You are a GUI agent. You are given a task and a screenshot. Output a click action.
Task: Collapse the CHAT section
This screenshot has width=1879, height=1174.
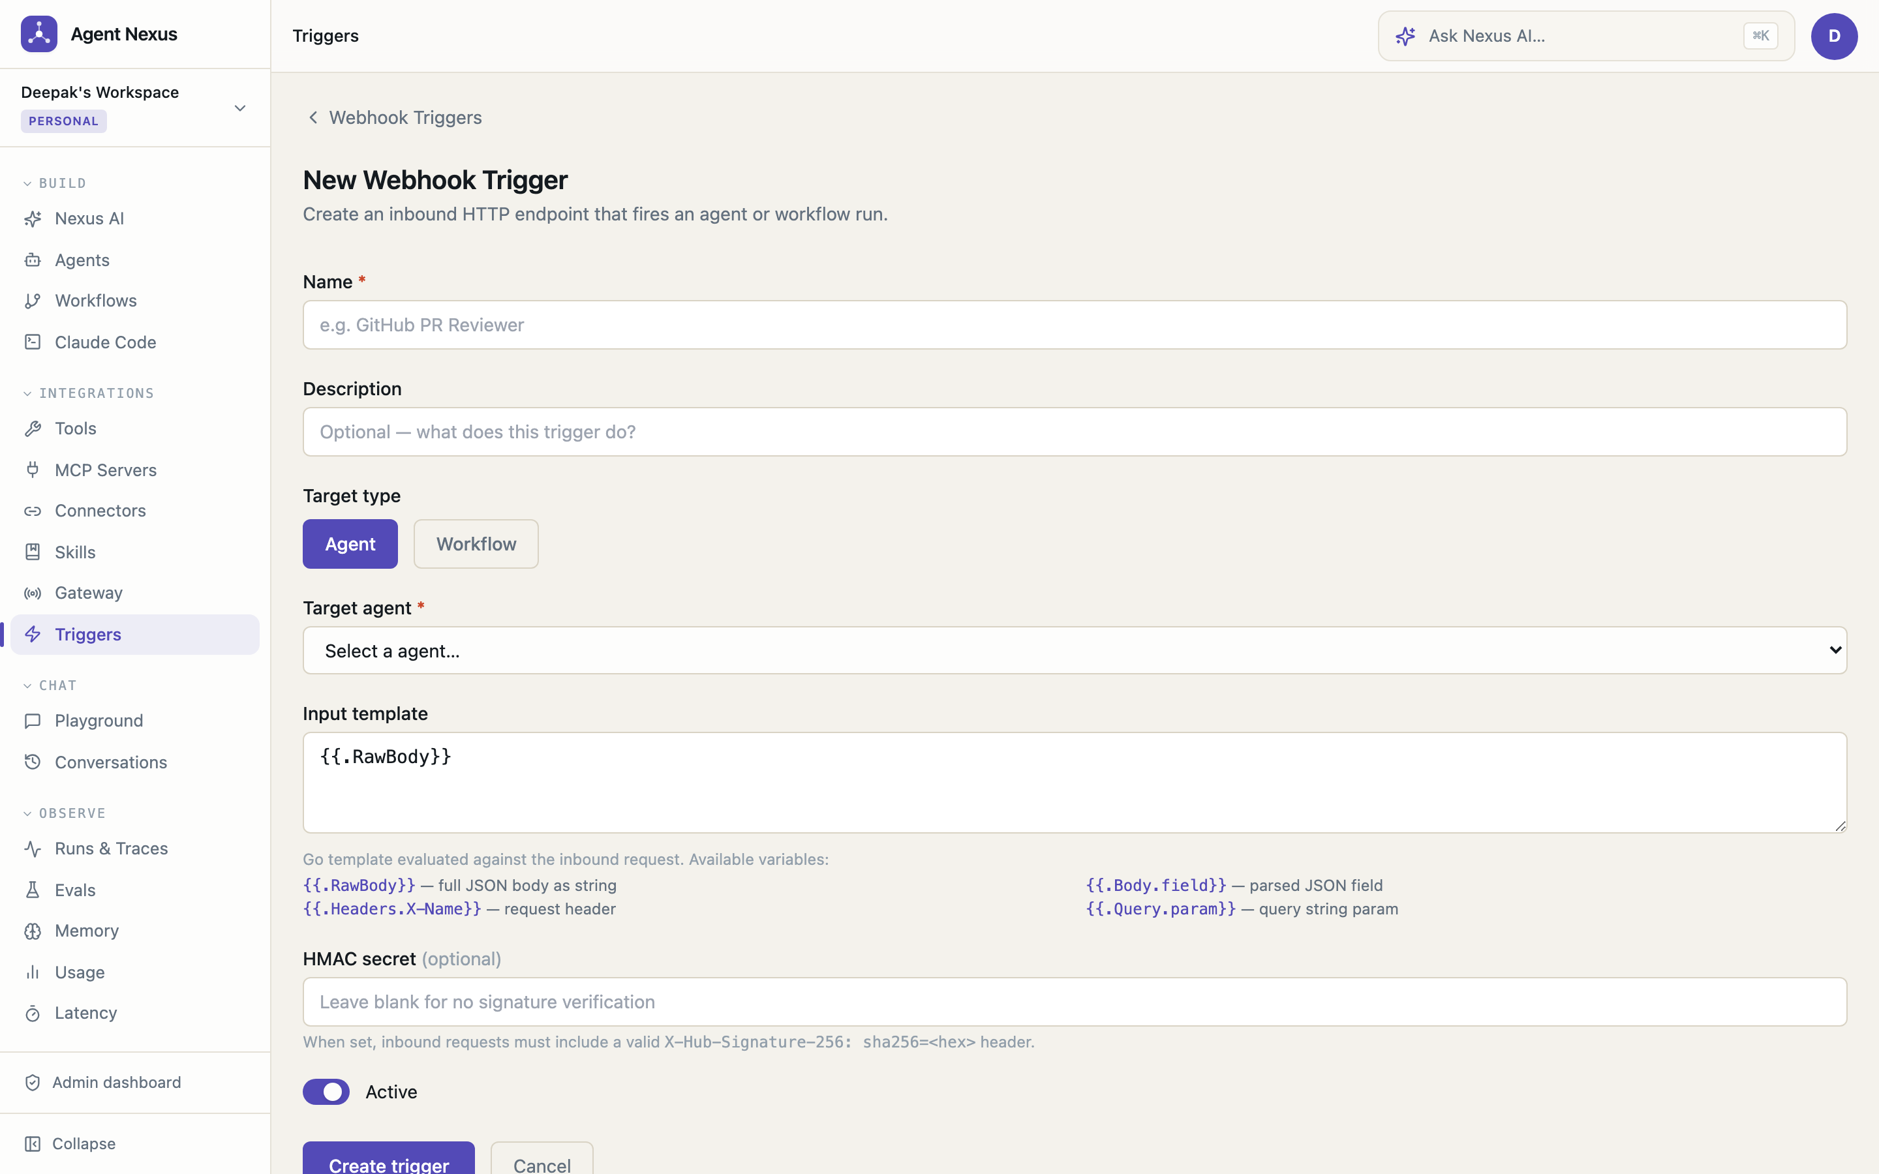50,685
